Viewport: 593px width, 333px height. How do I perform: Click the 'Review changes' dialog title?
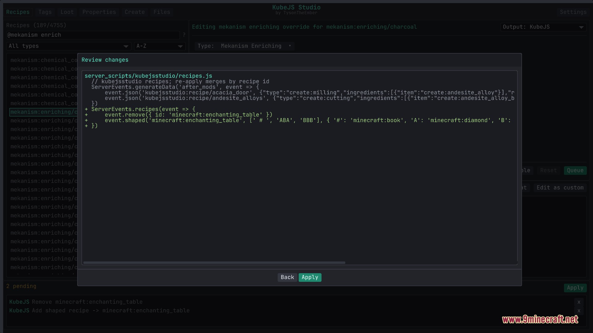pos(105,60)
